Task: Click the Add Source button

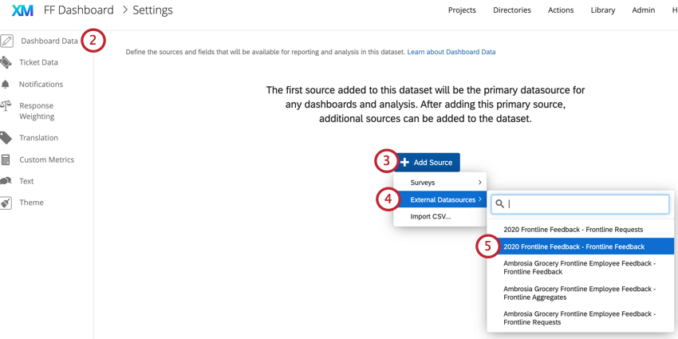Action: [x=427, y=163]
